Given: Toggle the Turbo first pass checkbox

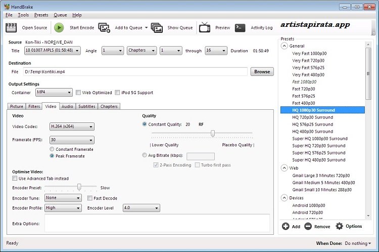Looking at the screenshot, I should coord(197,165).
